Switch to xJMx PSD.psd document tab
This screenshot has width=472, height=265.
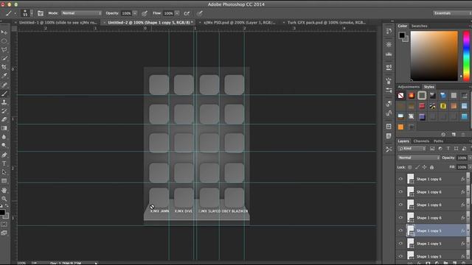[240, 23]
